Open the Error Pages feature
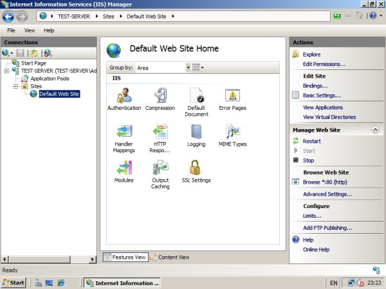 point(232,100)
